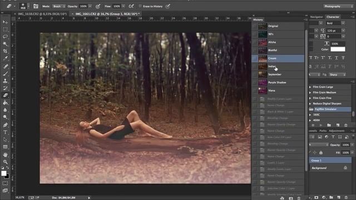Select the Move tool

(x=5, y=22)
